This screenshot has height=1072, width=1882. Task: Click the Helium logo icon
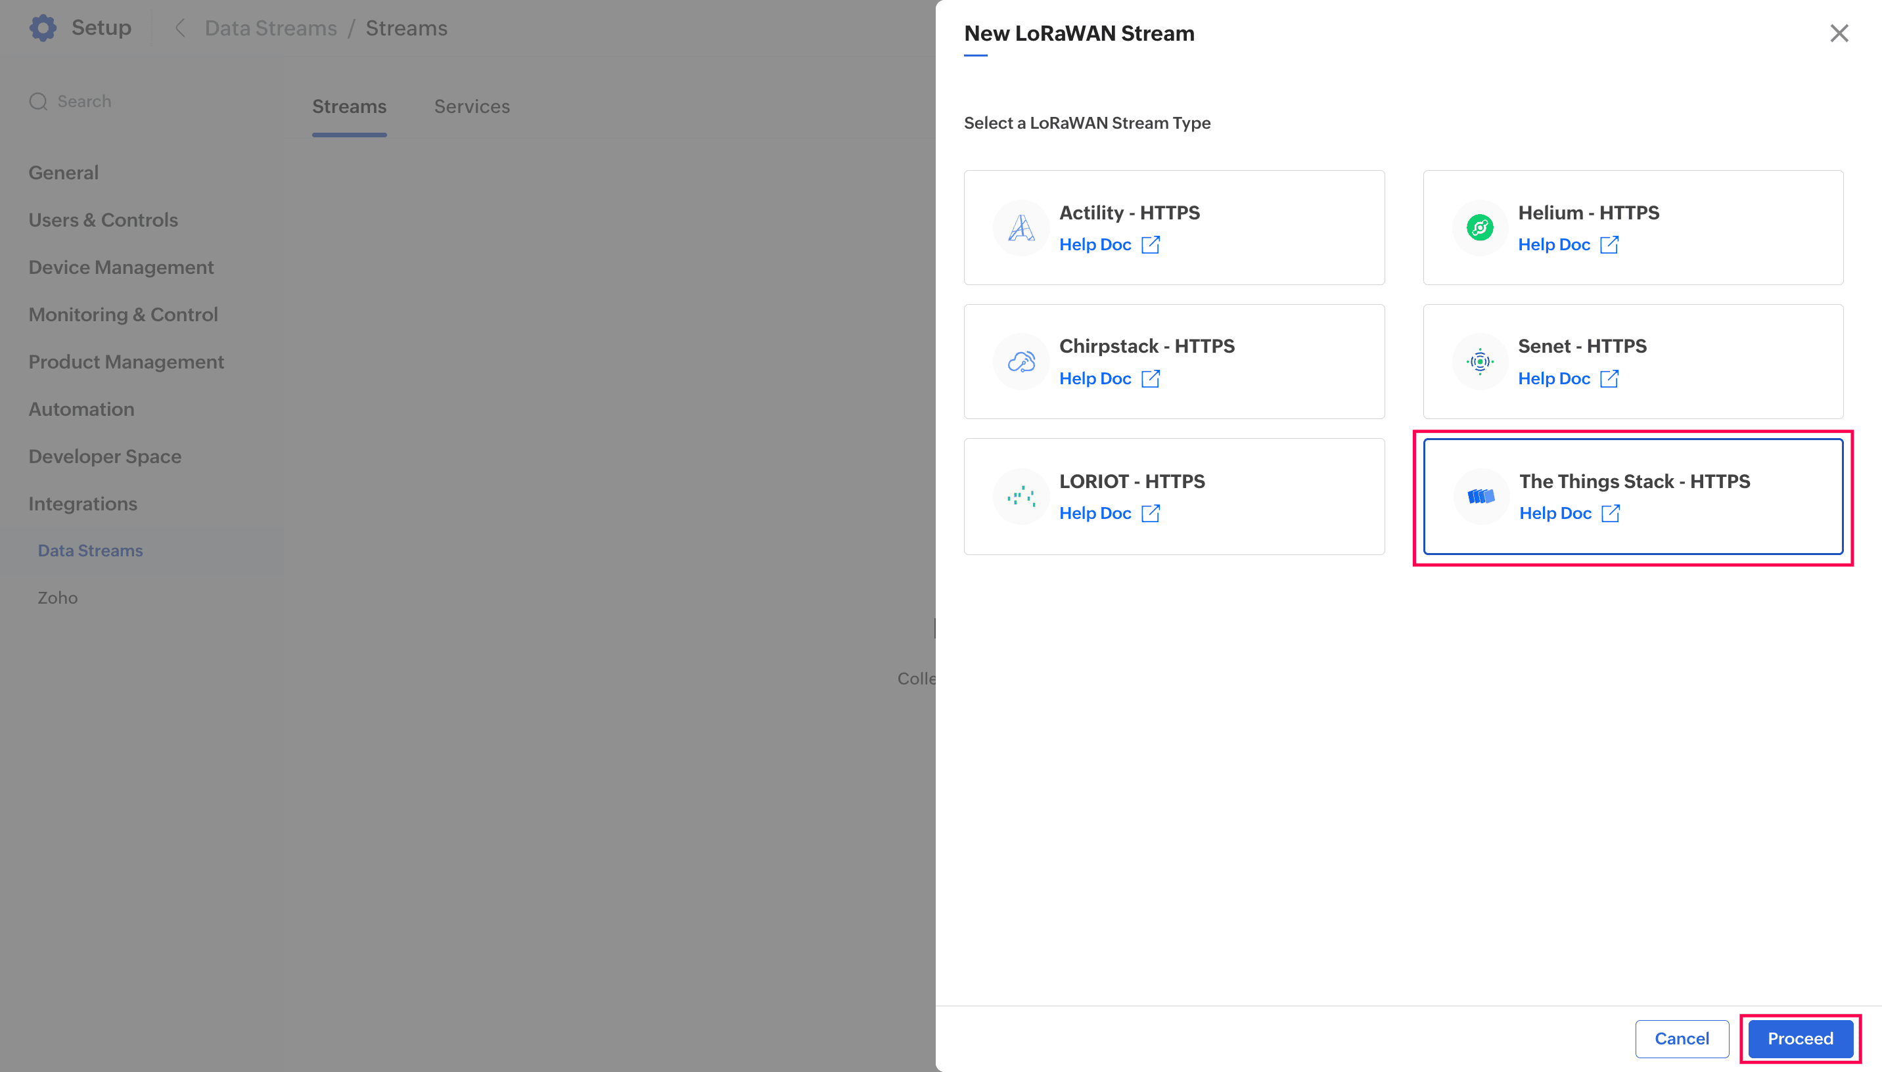coord(1479,227)
